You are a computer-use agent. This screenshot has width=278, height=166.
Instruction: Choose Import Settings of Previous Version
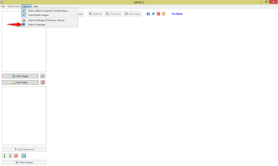(49, 20)
